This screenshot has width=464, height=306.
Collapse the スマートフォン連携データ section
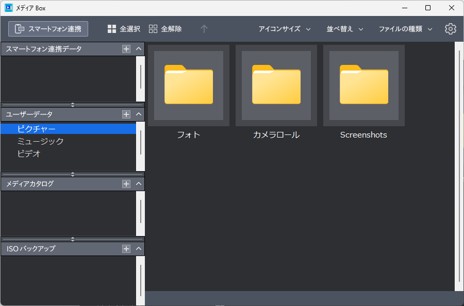[x=138, y=48]
